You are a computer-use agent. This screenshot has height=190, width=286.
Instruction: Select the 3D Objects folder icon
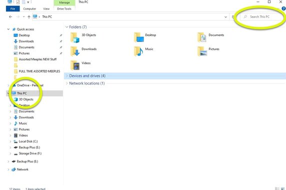click(x=75, y=37)
